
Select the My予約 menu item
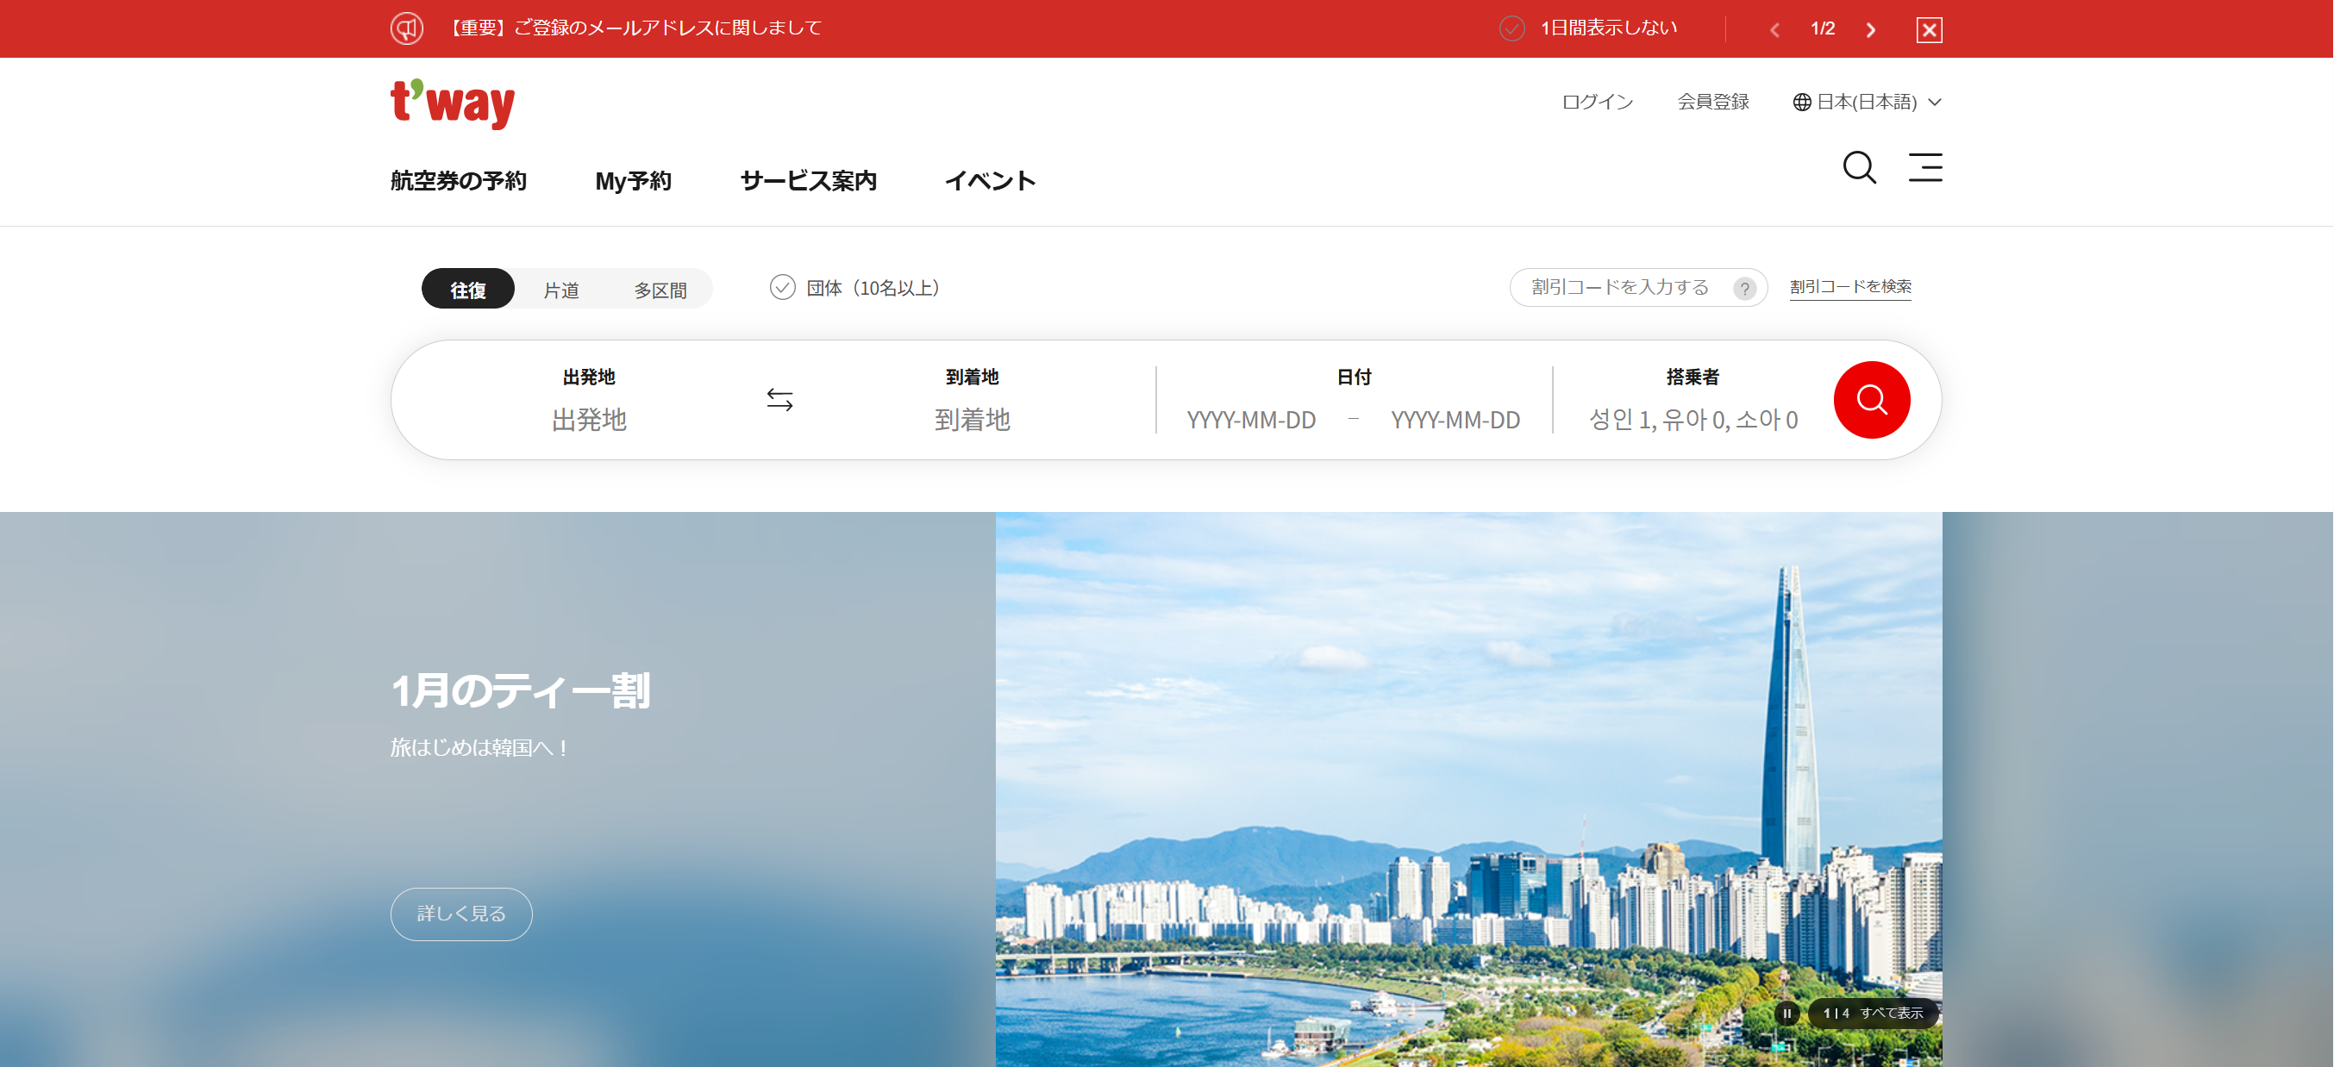tap(632, 180)
